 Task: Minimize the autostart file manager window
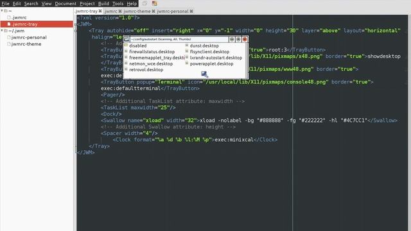tap(232, 39)
